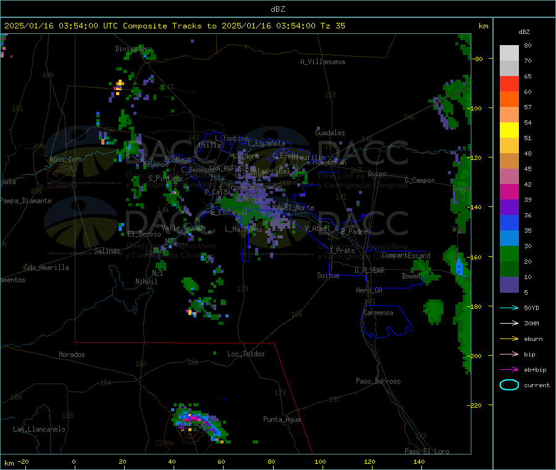Click the dBZ title at top
The image size is (556, 470).
click(x=277, y=9)
